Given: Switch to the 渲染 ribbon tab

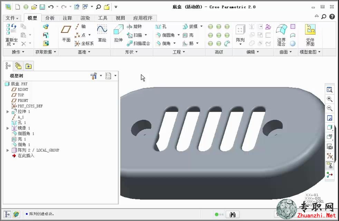Looking at the screenshot, I should (x=85, y=18).
